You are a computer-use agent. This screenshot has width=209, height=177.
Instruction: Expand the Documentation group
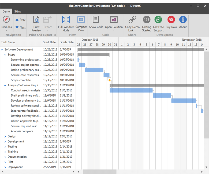(5, 157)
